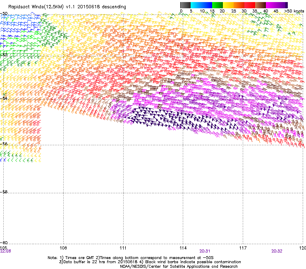Select the '-52' latitude axis label

[4, 55]
